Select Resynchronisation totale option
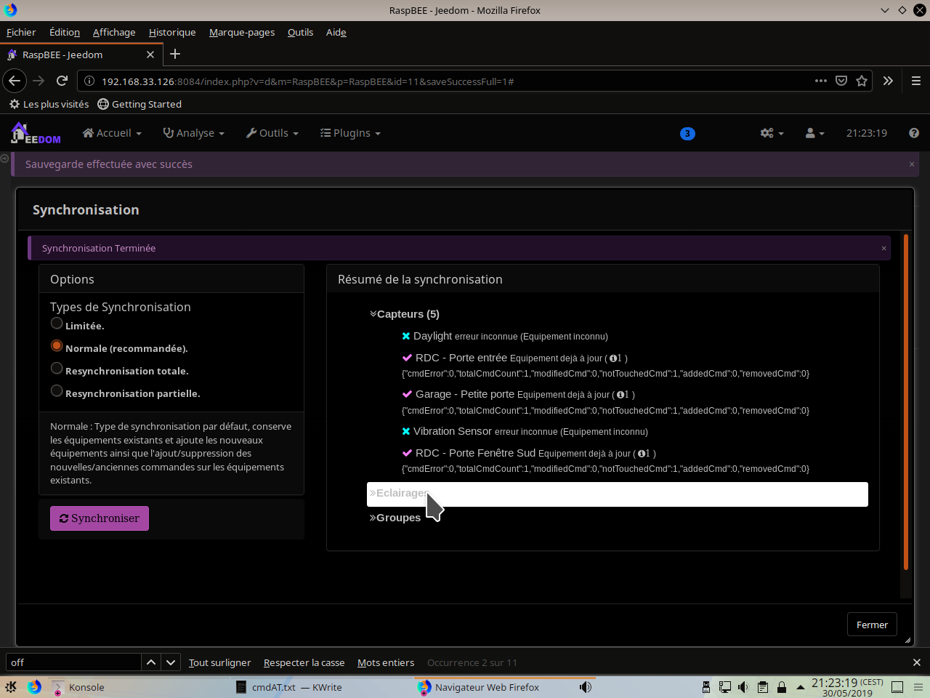Screen dimensions: 930x698 (57, 369)
